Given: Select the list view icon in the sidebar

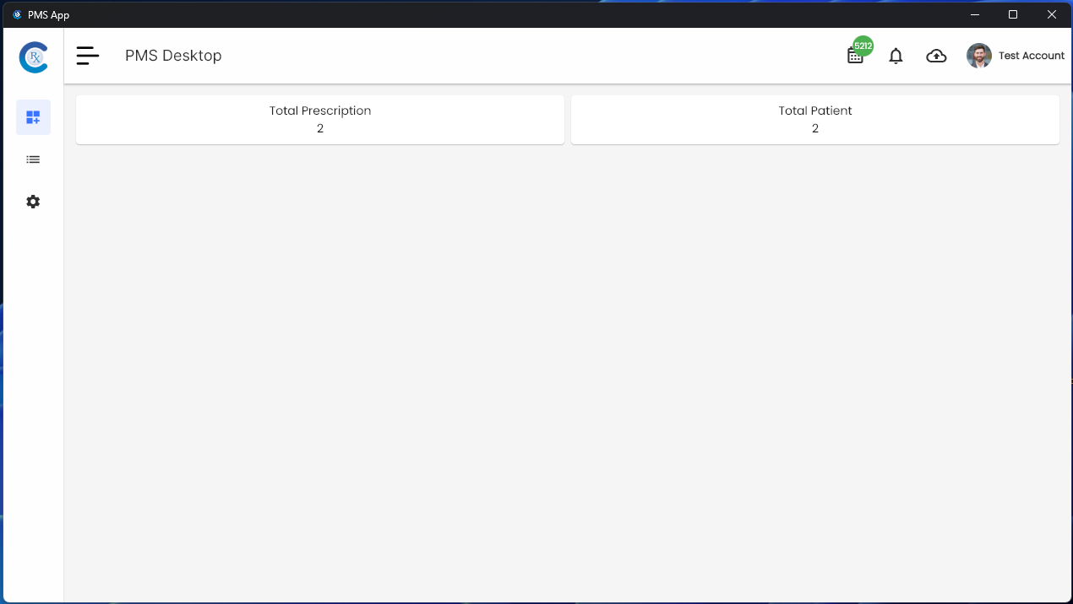Looking at the screenshot, I should click(x=33, y=159).
